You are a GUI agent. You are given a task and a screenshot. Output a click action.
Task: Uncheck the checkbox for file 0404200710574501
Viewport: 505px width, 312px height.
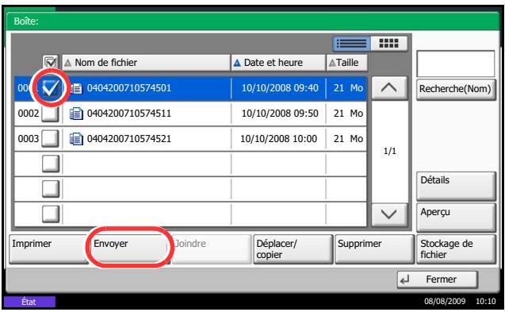tap(51, 88)
